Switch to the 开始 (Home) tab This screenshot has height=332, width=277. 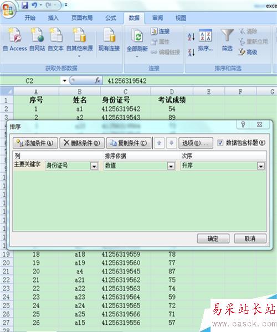tap(30, 18)
